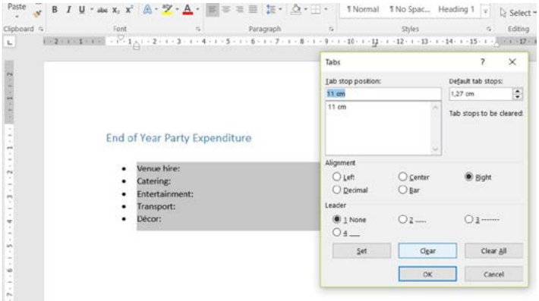Open line spacing dropdown arrow
The width and height of the screenshot is (539, 301).
280,10
